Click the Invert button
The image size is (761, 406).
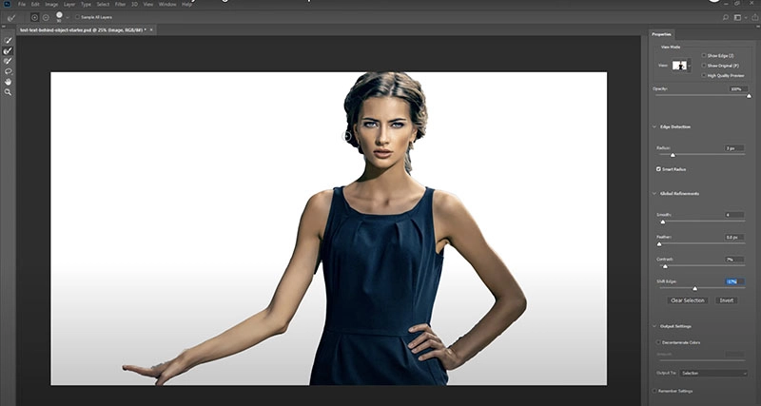coord(727,300)
